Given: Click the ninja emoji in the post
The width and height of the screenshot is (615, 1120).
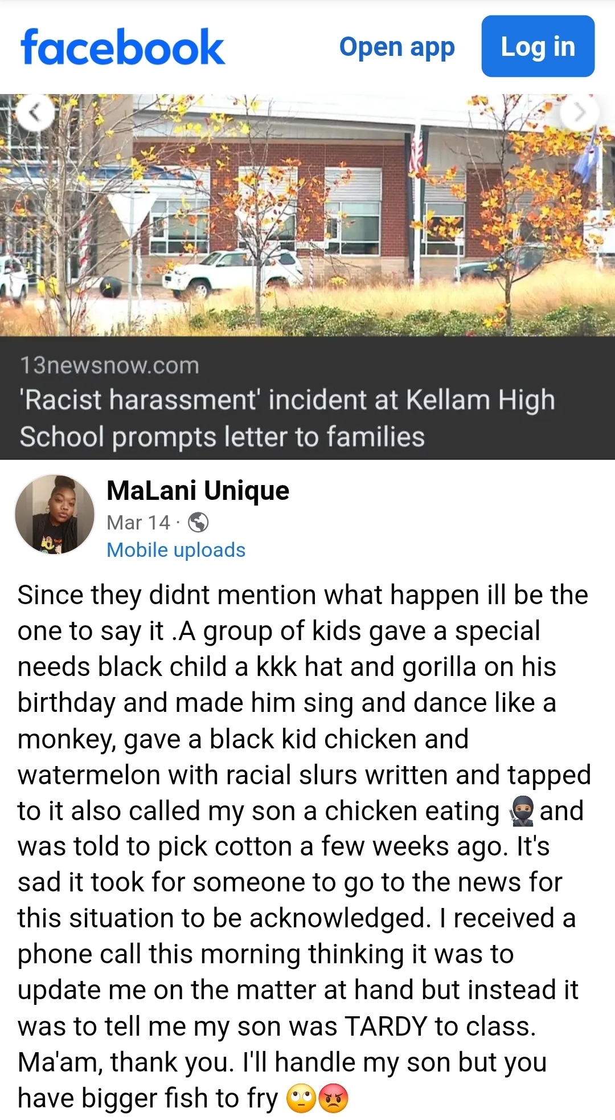Looking at the screenshot, I should click(x=521, y=811).
